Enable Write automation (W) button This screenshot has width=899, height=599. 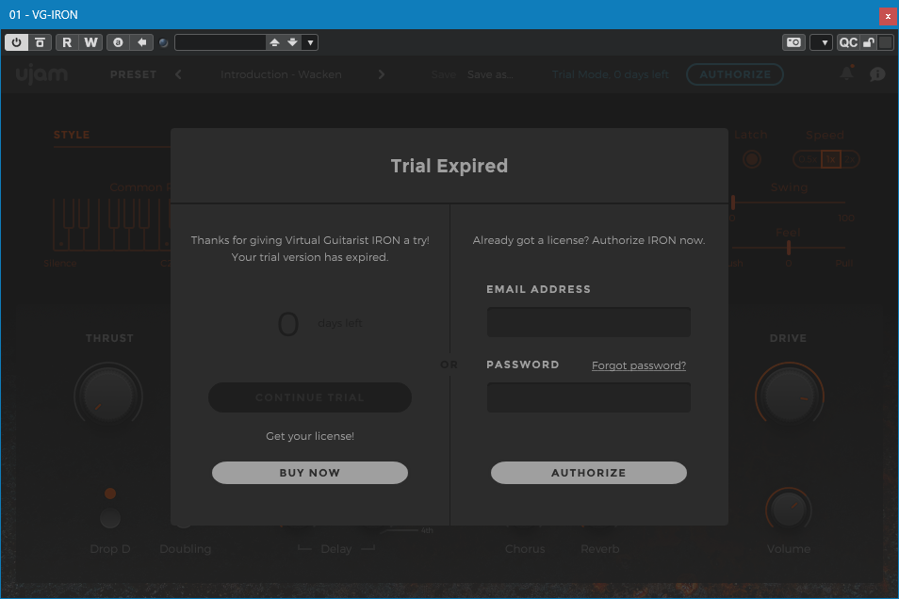point(90,42)
